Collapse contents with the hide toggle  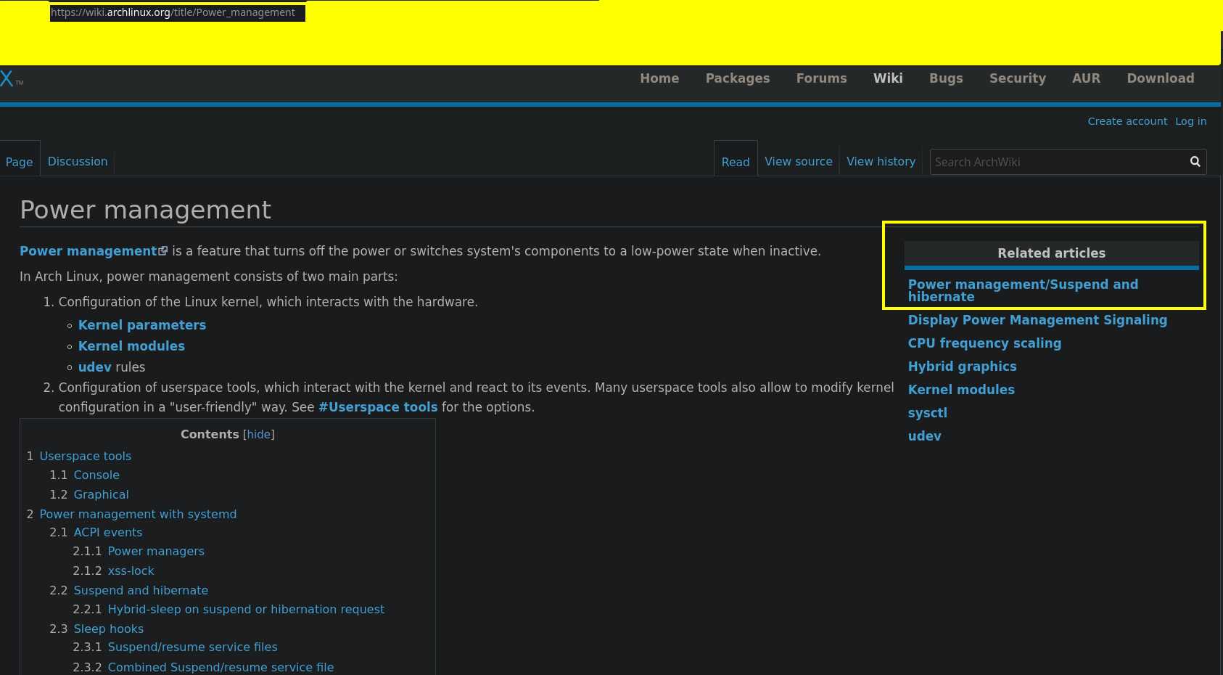pos(258,434)
